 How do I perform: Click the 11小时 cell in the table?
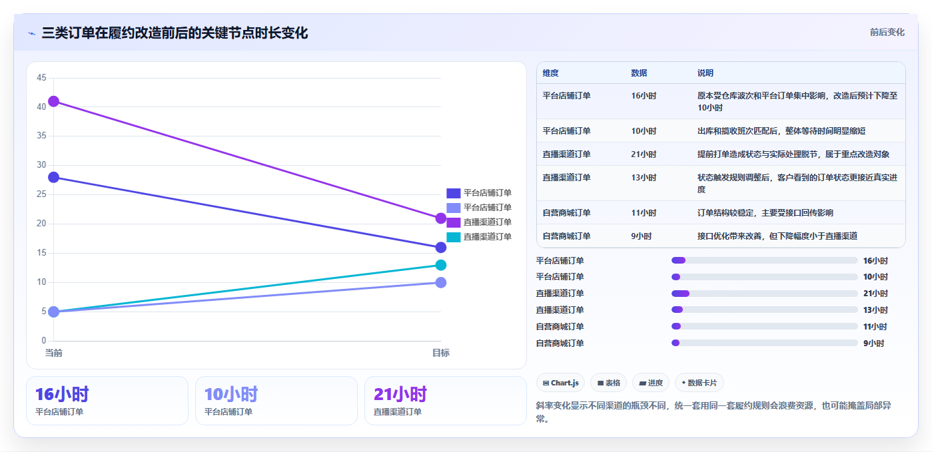pyautogui.click(x=644, y=213)
